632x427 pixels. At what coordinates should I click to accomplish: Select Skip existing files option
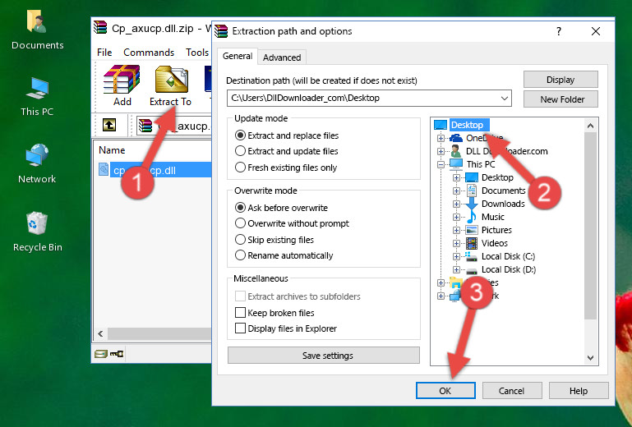coord(274,240)
